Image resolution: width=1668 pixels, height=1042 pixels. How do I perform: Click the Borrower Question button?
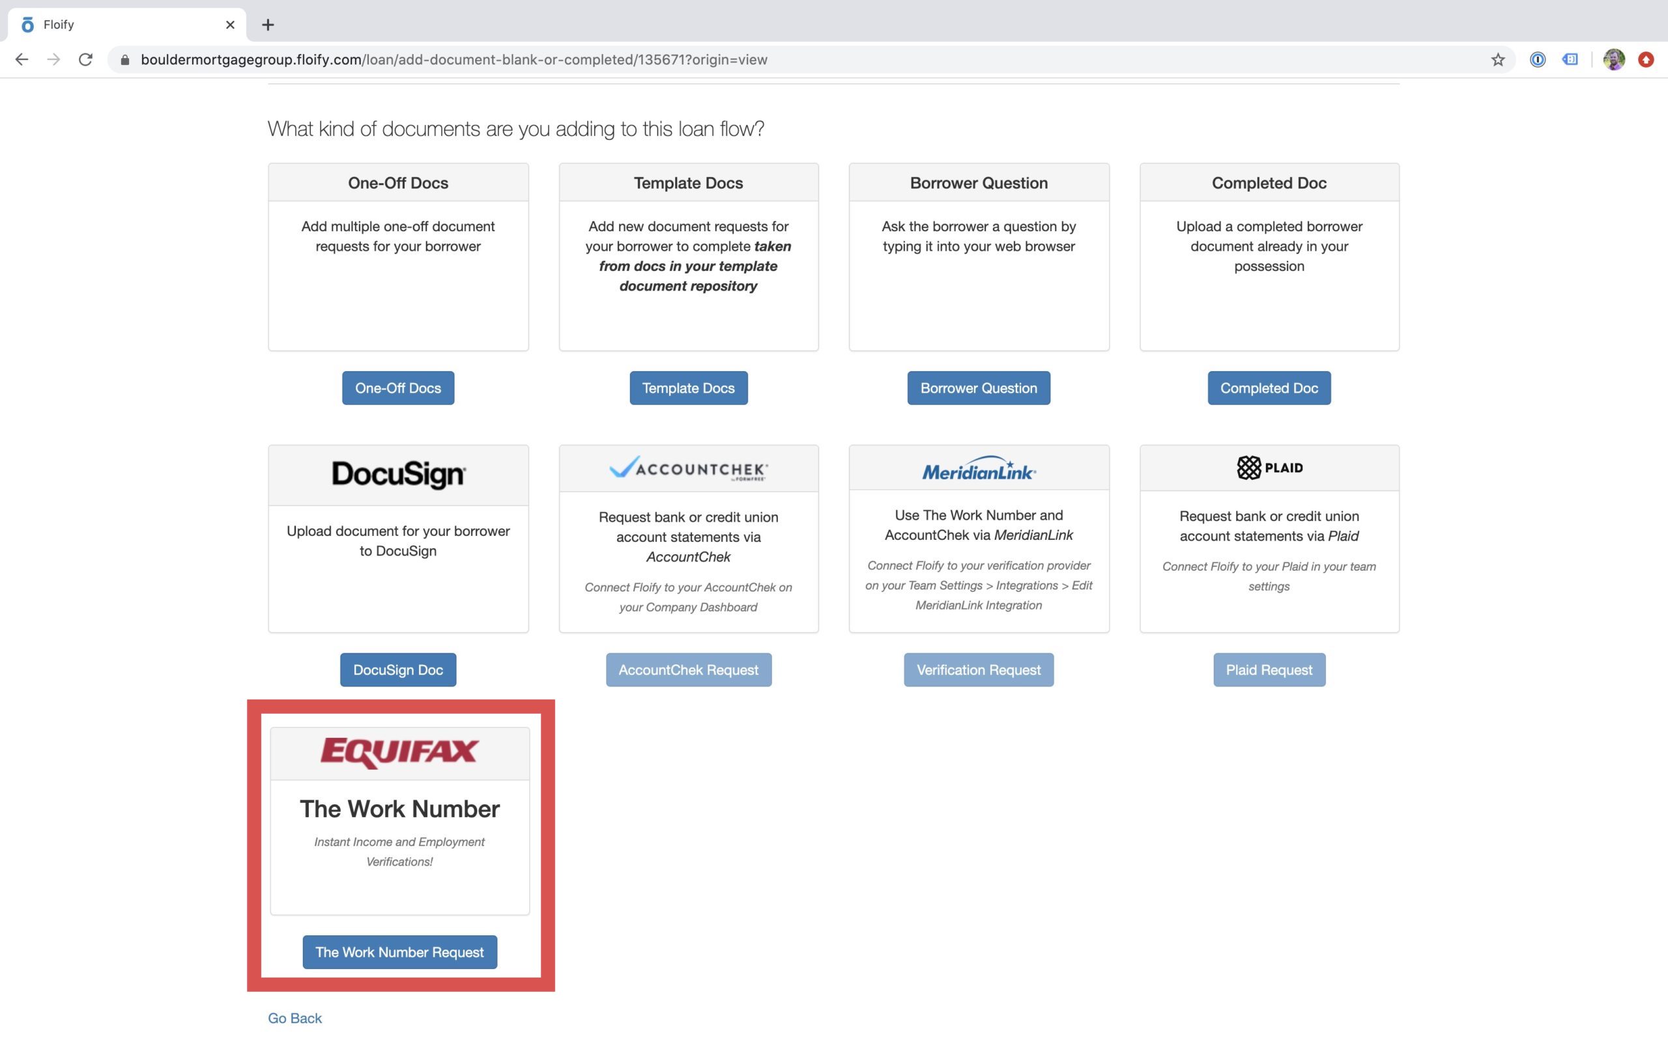tap(979, 388)
